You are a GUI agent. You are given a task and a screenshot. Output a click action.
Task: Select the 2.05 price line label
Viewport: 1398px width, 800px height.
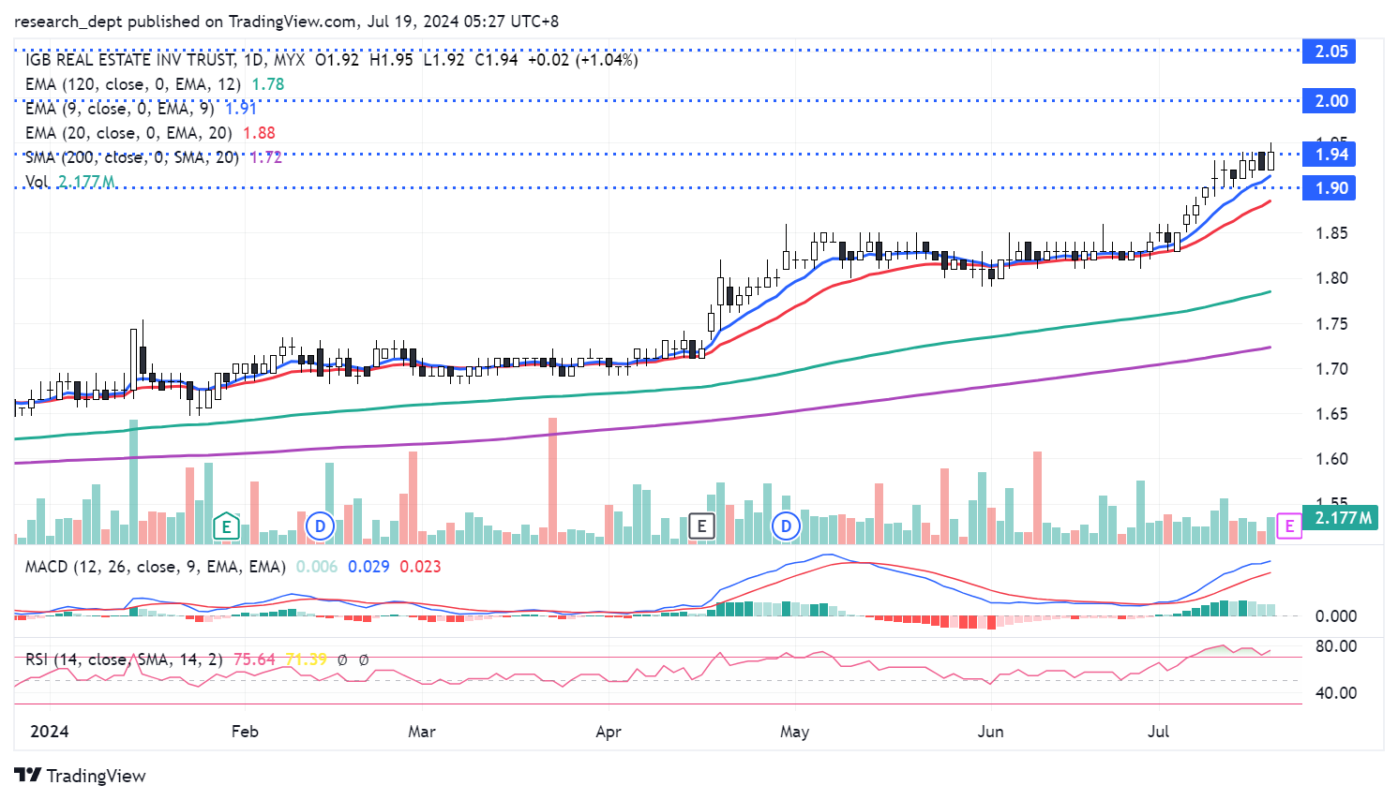click(1330, 52)
